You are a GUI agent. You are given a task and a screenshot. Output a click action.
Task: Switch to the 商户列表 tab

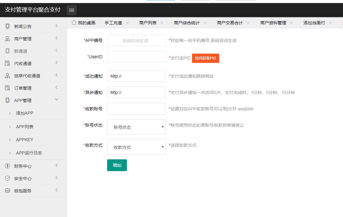(148, 23)
